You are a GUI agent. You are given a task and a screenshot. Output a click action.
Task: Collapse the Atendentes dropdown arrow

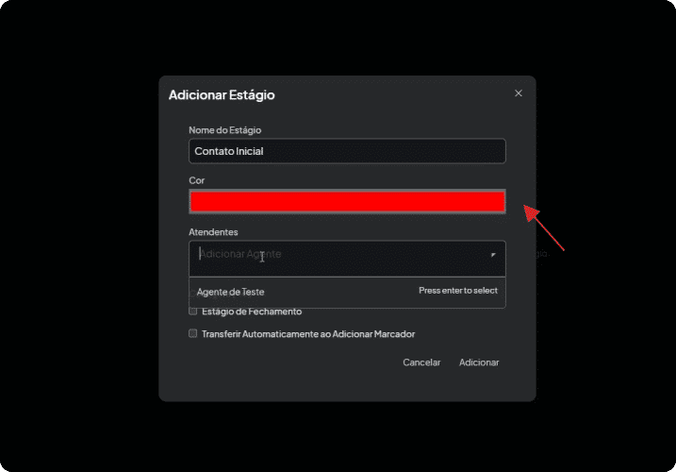pyautogui.click(x=493, y=255)
